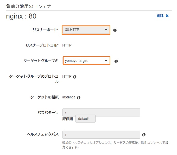Click the 負荷分散用のコンテナ section title
The image size is (177, 155).
click(x=29, y=6)
